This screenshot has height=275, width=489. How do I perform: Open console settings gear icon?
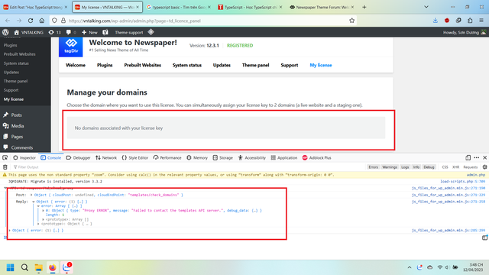click(x=484, y=167)
